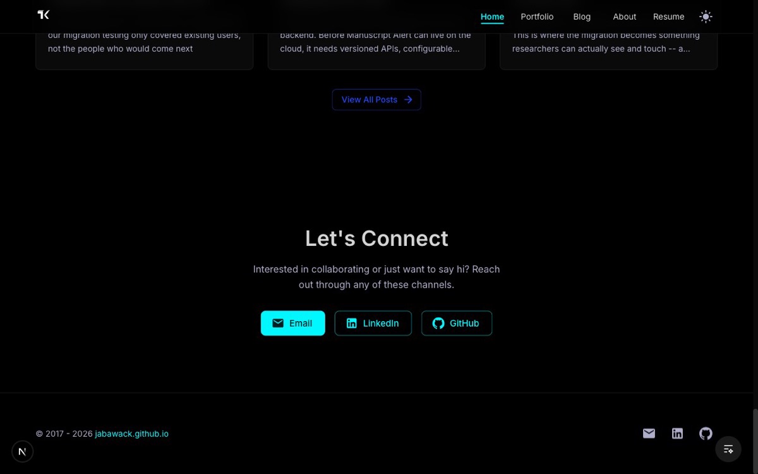Screen dimensions: 758x474
Task: Open the Portfolio nav item
Action: [x=537, y=16]
